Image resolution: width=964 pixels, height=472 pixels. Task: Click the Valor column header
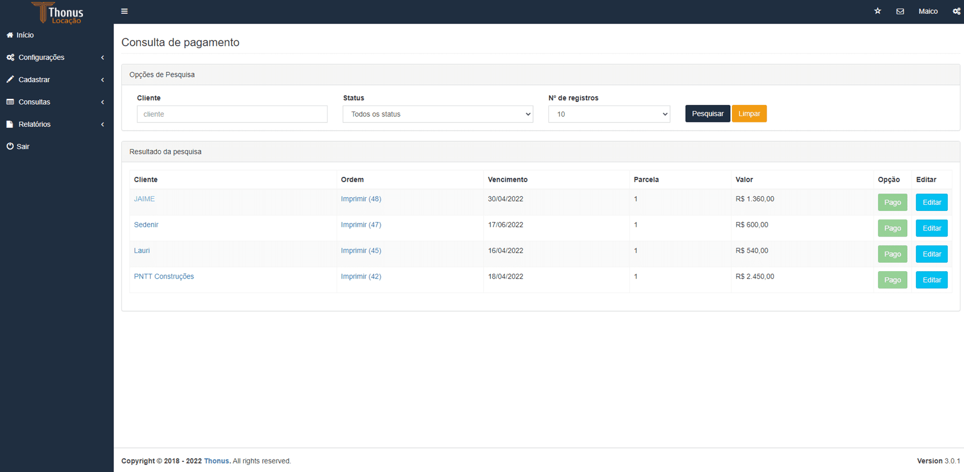click(744, 179)
